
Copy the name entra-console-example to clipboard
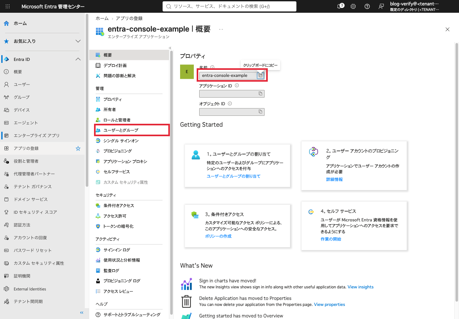coord(260,76)
